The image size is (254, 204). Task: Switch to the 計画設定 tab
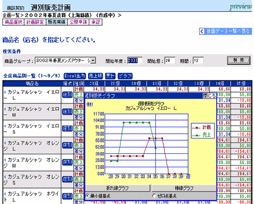35,22
